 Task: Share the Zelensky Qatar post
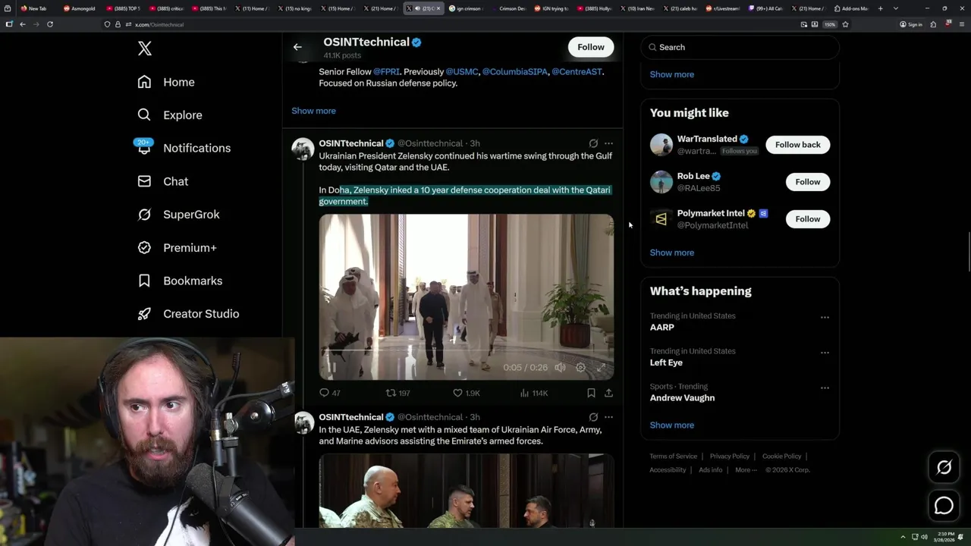point(608,393)
